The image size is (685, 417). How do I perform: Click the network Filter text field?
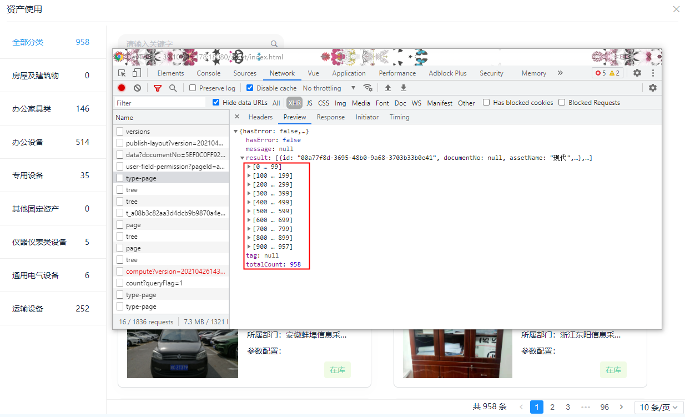(x=160, y=103)
